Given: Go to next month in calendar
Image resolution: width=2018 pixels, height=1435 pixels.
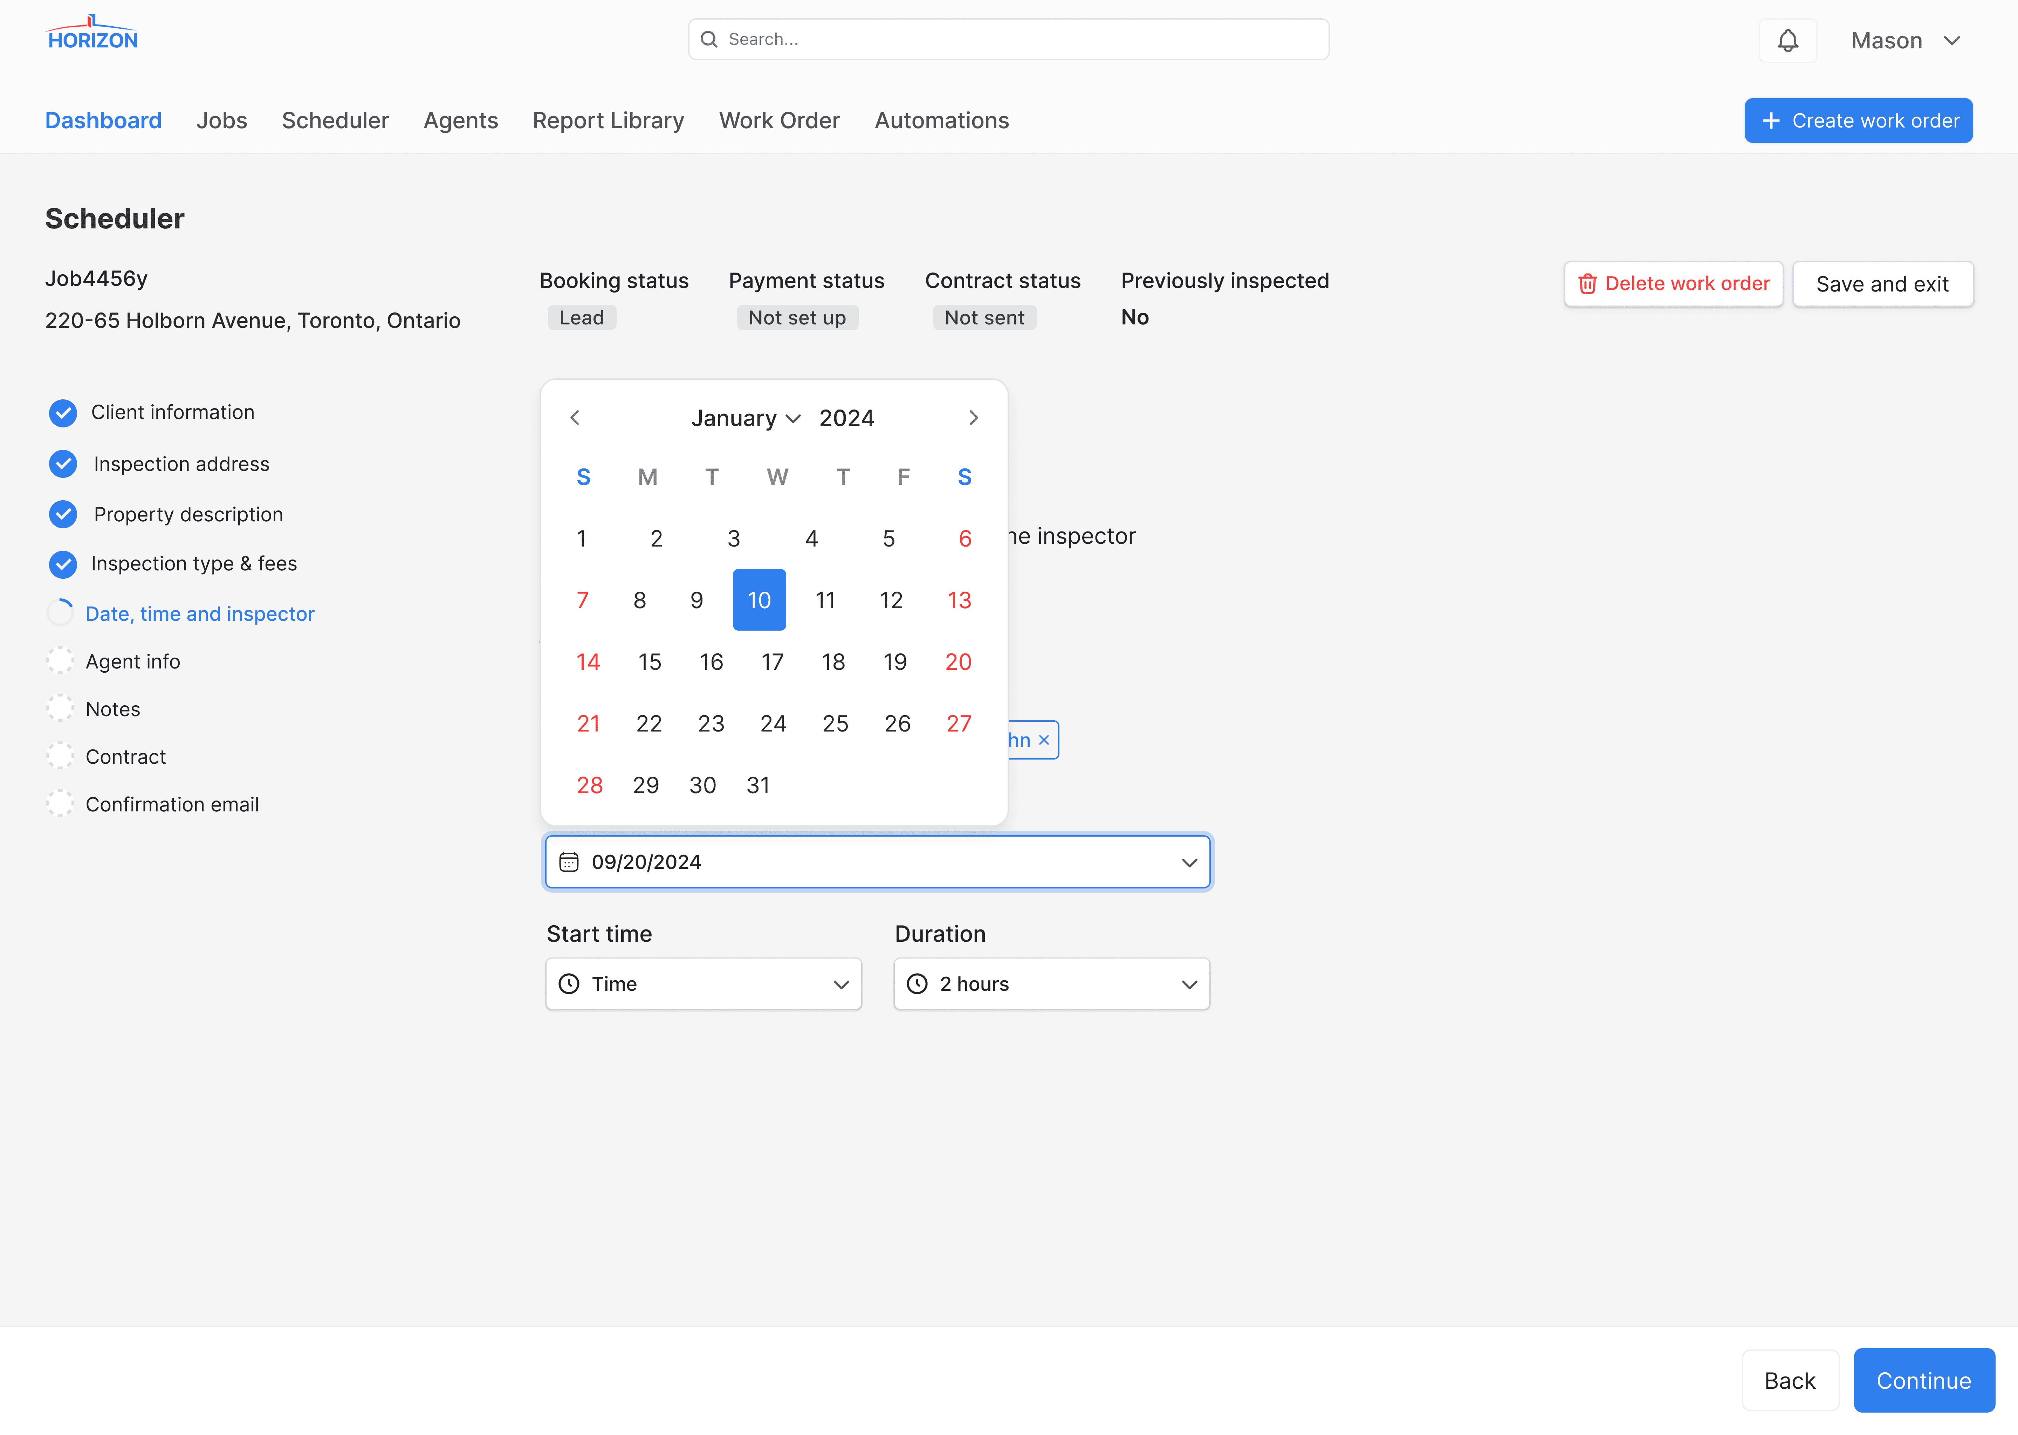Looking at the screenshot, I should 973,418.
